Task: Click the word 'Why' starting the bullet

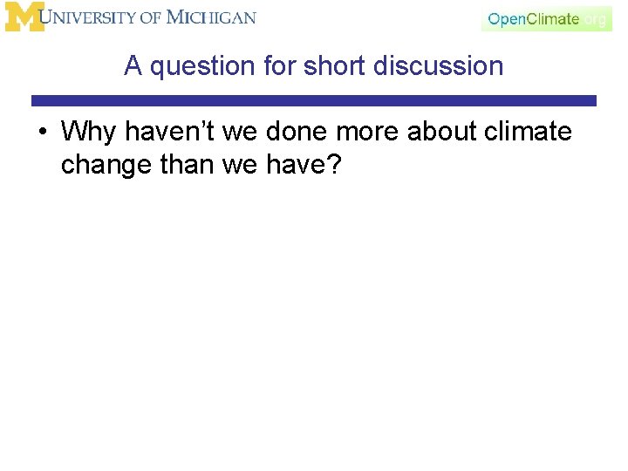Action: 85,133
